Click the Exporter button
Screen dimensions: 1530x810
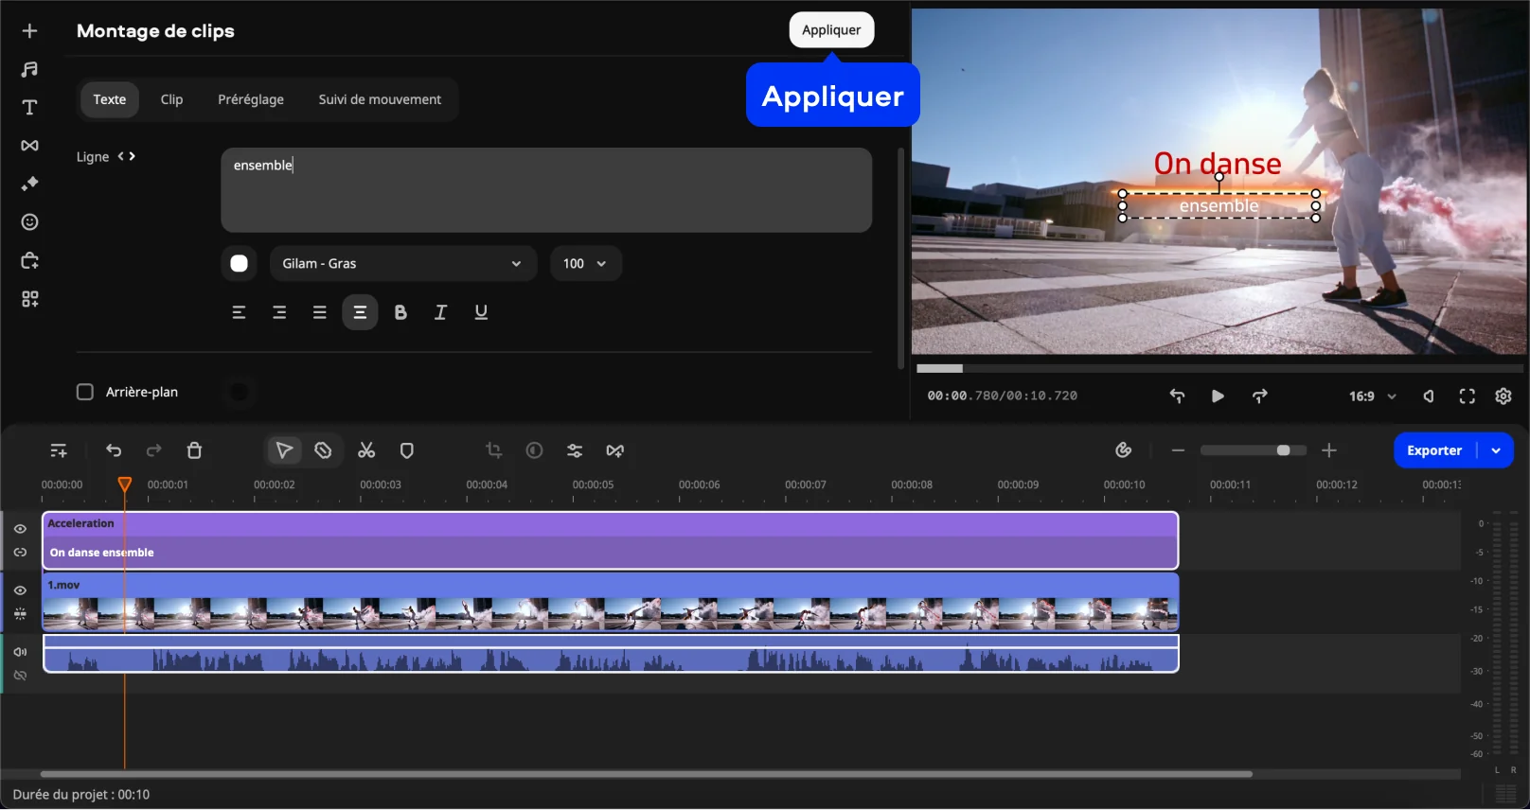click(x=1433, y=450)
